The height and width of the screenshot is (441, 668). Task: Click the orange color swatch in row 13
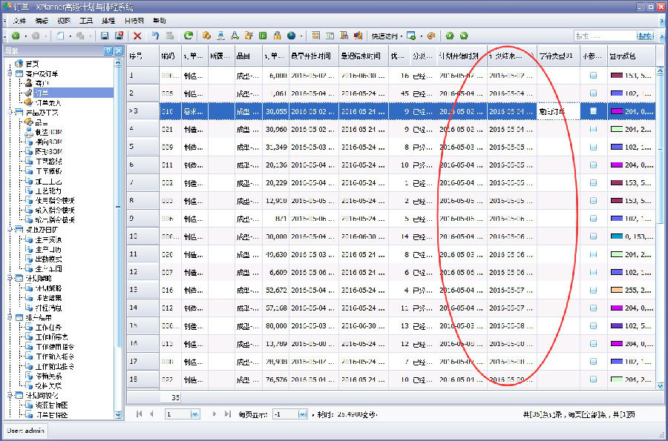tap(617, 290)
